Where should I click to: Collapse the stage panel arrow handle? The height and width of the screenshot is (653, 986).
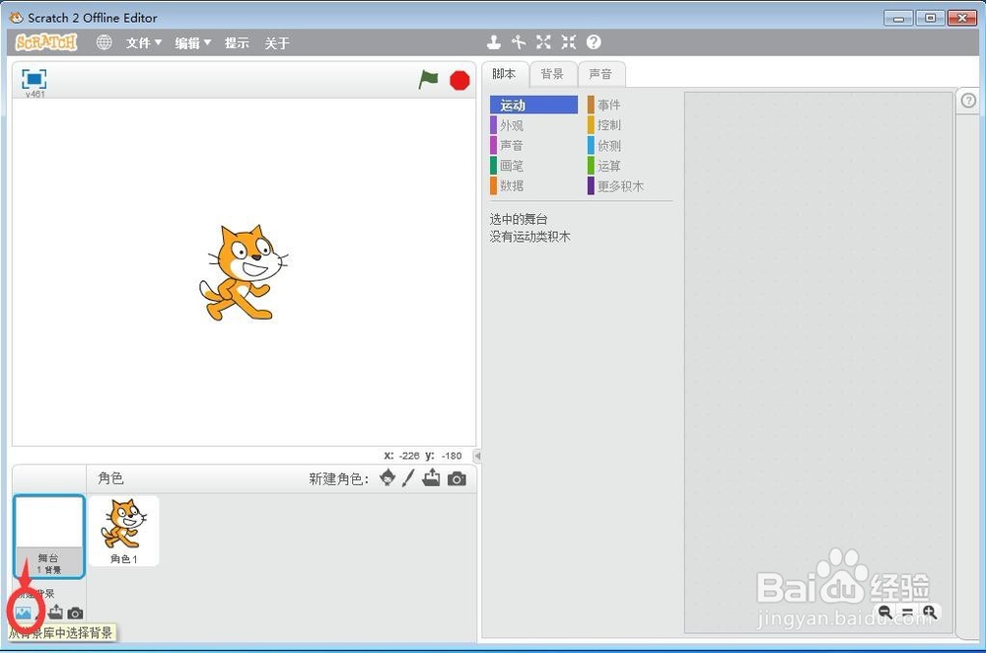click(478, 456)
